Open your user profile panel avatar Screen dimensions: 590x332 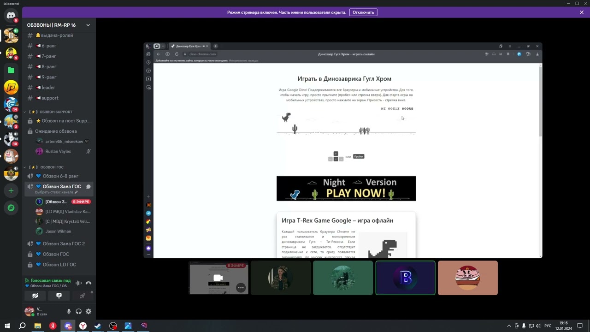pos(29,312)
